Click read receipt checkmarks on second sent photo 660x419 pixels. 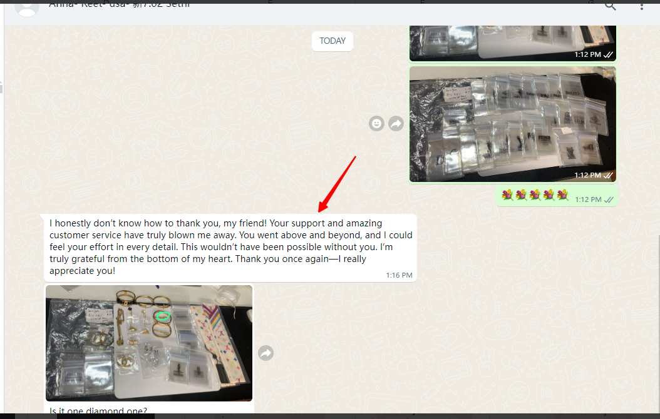click(x=609, y=176)
